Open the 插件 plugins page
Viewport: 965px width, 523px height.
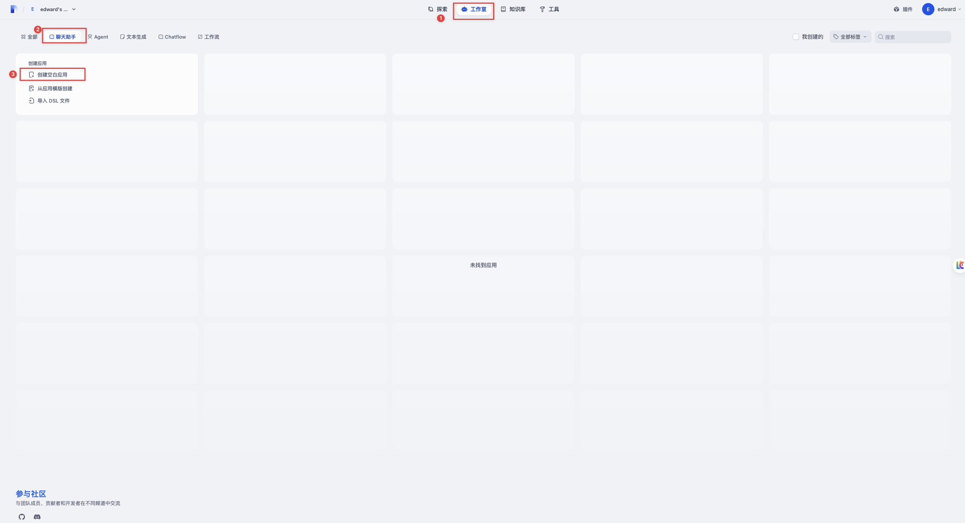(903, 9)
